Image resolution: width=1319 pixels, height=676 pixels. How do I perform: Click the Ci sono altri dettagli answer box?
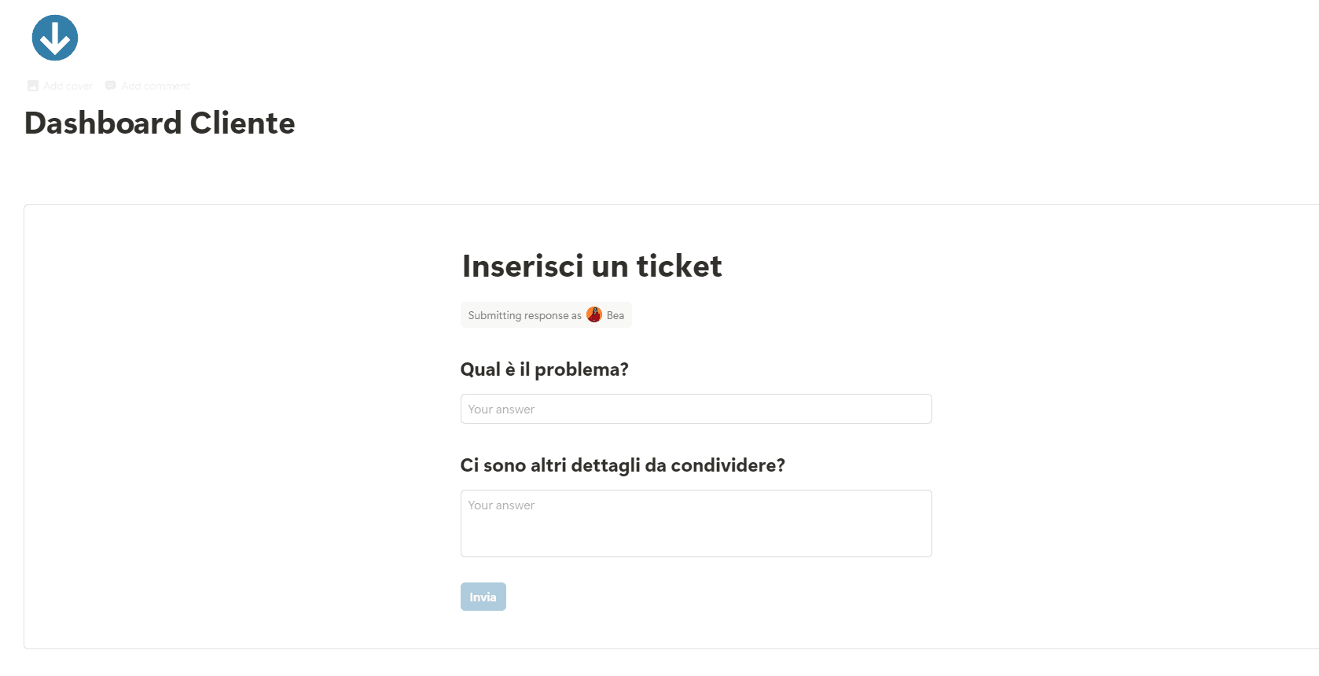[x=695, y=523]
